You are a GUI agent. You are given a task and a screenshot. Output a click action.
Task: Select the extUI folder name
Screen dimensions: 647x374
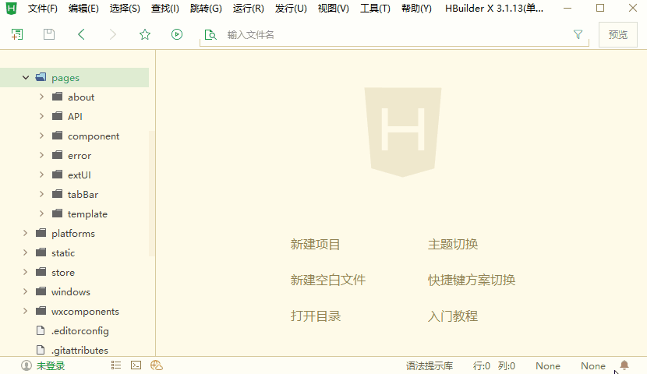point(80,175)
